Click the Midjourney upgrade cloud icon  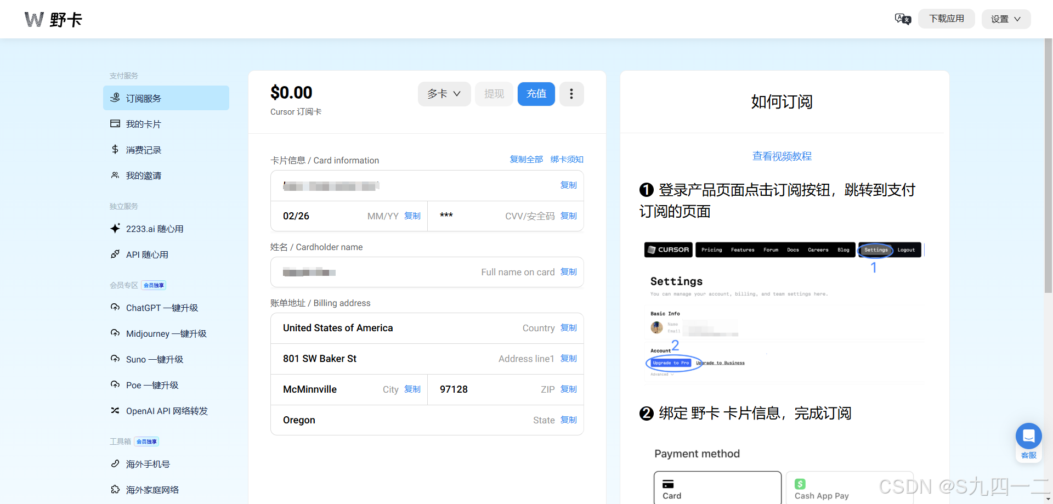pos(115,333)
